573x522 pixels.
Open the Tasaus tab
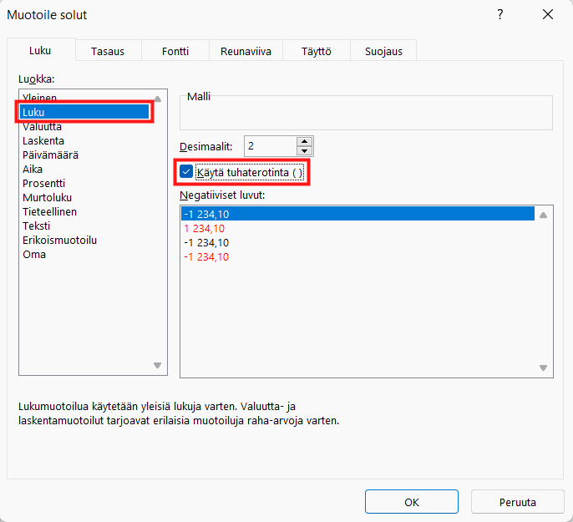(x=108, y=51)
